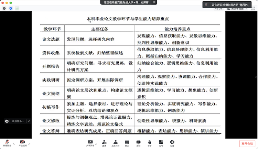Open the invite (邀请) panel

104,142
